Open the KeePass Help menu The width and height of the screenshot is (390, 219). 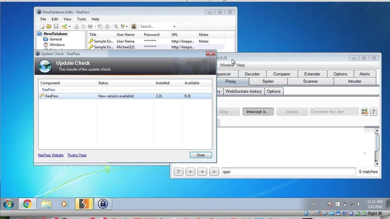[95, 19]
